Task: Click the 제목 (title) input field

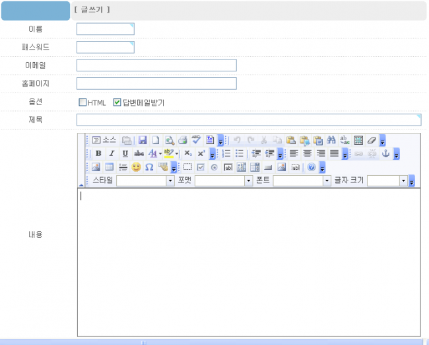Action: [248, 120]
